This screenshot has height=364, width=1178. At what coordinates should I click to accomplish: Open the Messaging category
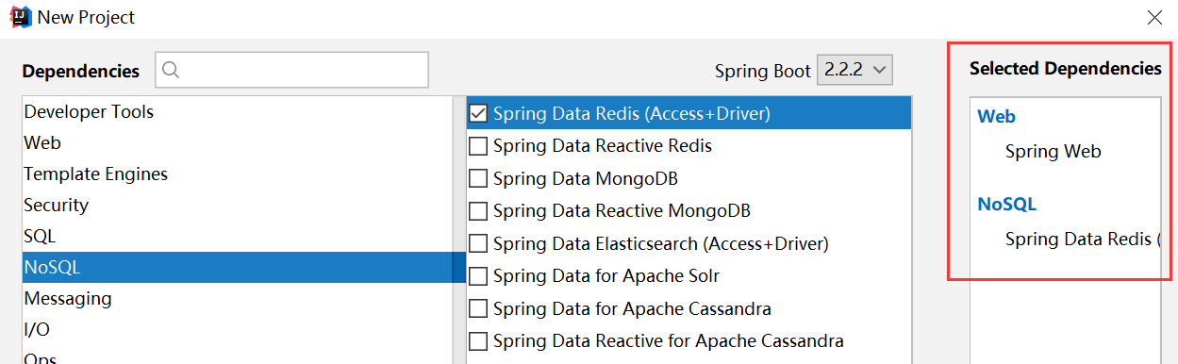(238, 298)
